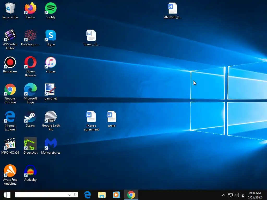Select the Avast Free Antivirus shortcut
Screen dimensions: 267x200
(10, 175)
